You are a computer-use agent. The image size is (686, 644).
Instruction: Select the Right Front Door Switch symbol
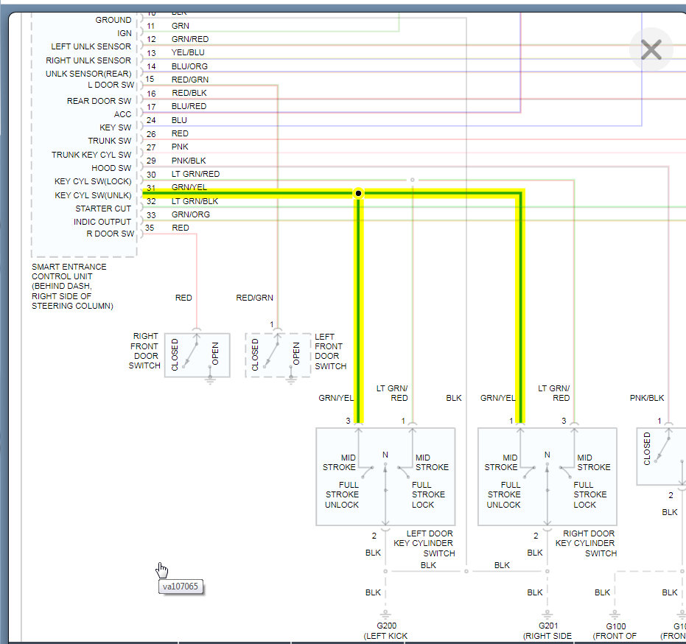coord(197,355)
